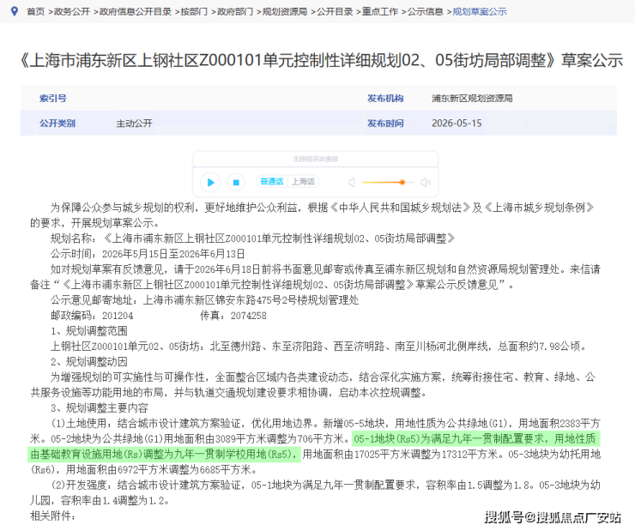The width and height of the screenshot is (635, 531).
Task: Click 传真: 2074258 text
Action: click(x=233, y=316)
